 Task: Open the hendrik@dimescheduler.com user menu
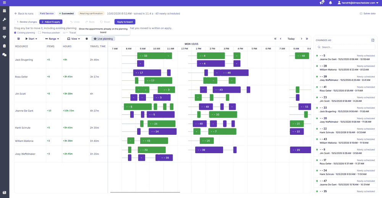358,3
